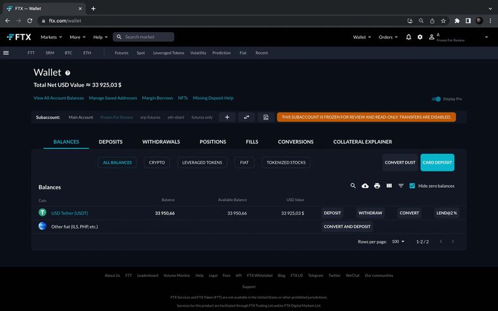Click the account profile icon

pos(431,37)
